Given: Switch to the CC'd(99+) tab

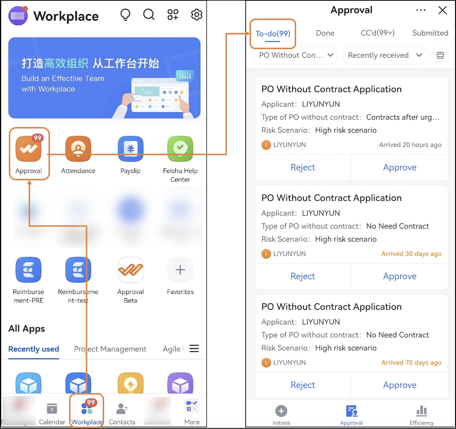Looking at the screenshot, I should click(x=378, y=33).
